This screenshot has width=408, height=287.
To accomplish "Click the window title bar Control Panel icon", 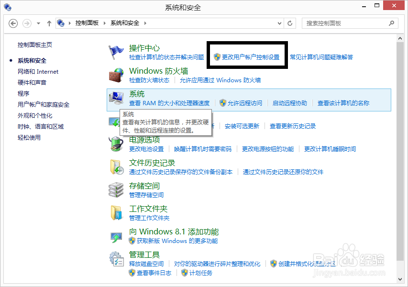I will click(x=8, y=7).
